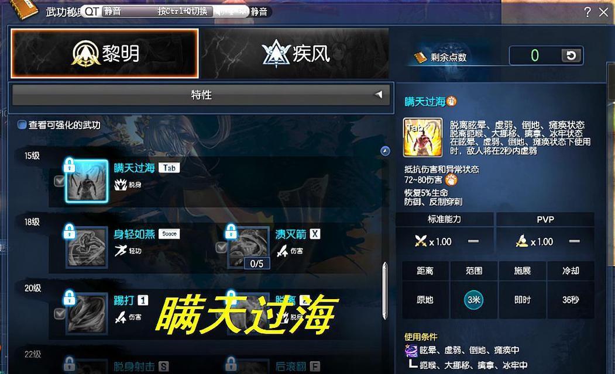This screenshot has width=615, height=374.
Task: Reset skill points with the circular arrow button
Action: tap(571, 56)
